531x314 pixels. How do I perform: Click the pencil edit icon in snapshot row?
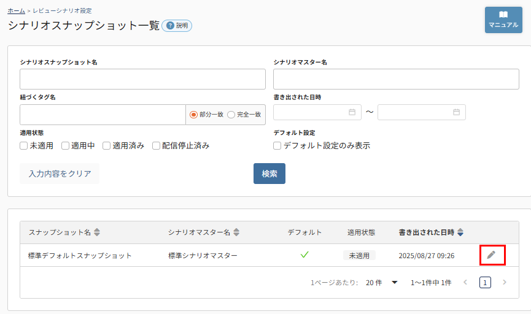click(491, 255)
